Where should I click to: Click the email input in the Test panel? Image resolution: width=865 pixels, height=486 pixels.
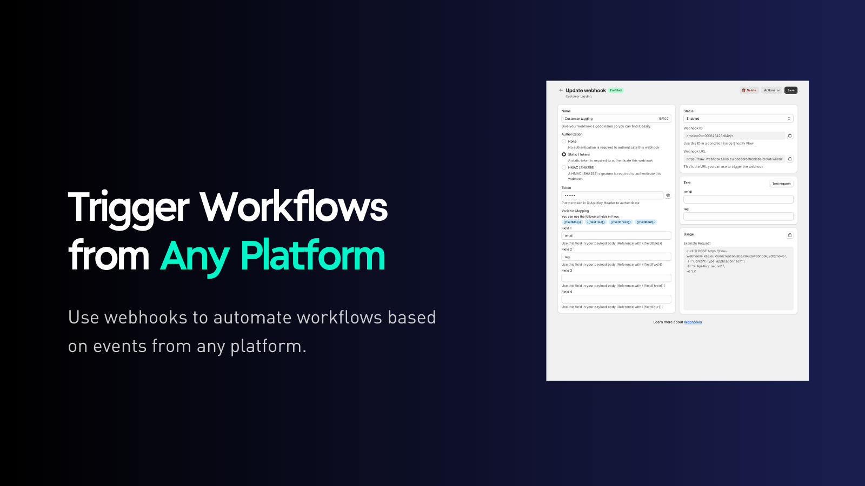(737, 199)
